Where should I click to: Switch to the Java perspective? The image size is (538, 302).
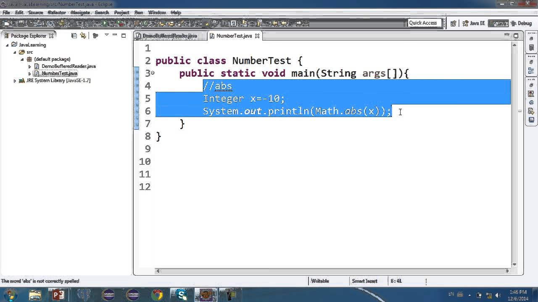pos(498,23)
